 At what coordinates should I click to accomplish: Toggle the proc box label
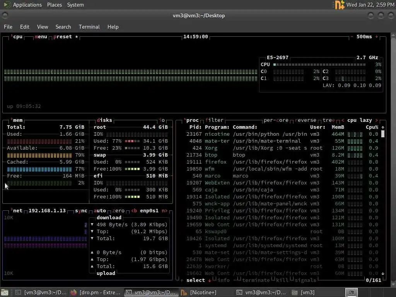[191, 120]
